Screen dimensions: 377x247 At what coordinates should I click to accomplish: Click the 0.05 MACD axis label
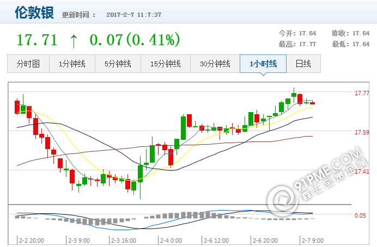tap(360, 215)
